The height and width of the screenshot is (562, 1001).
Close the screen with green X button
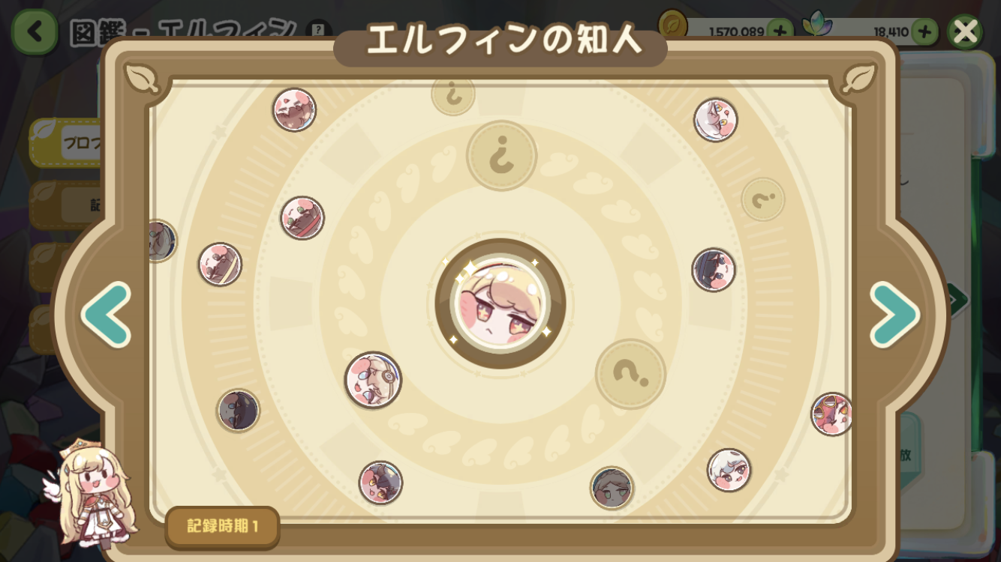[x=965, y=31]
